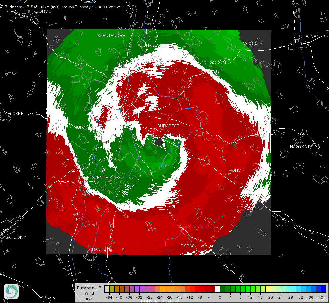This screenshot has width=329, height=303.
Task: Click the -16 legend value
Action: 179,297
